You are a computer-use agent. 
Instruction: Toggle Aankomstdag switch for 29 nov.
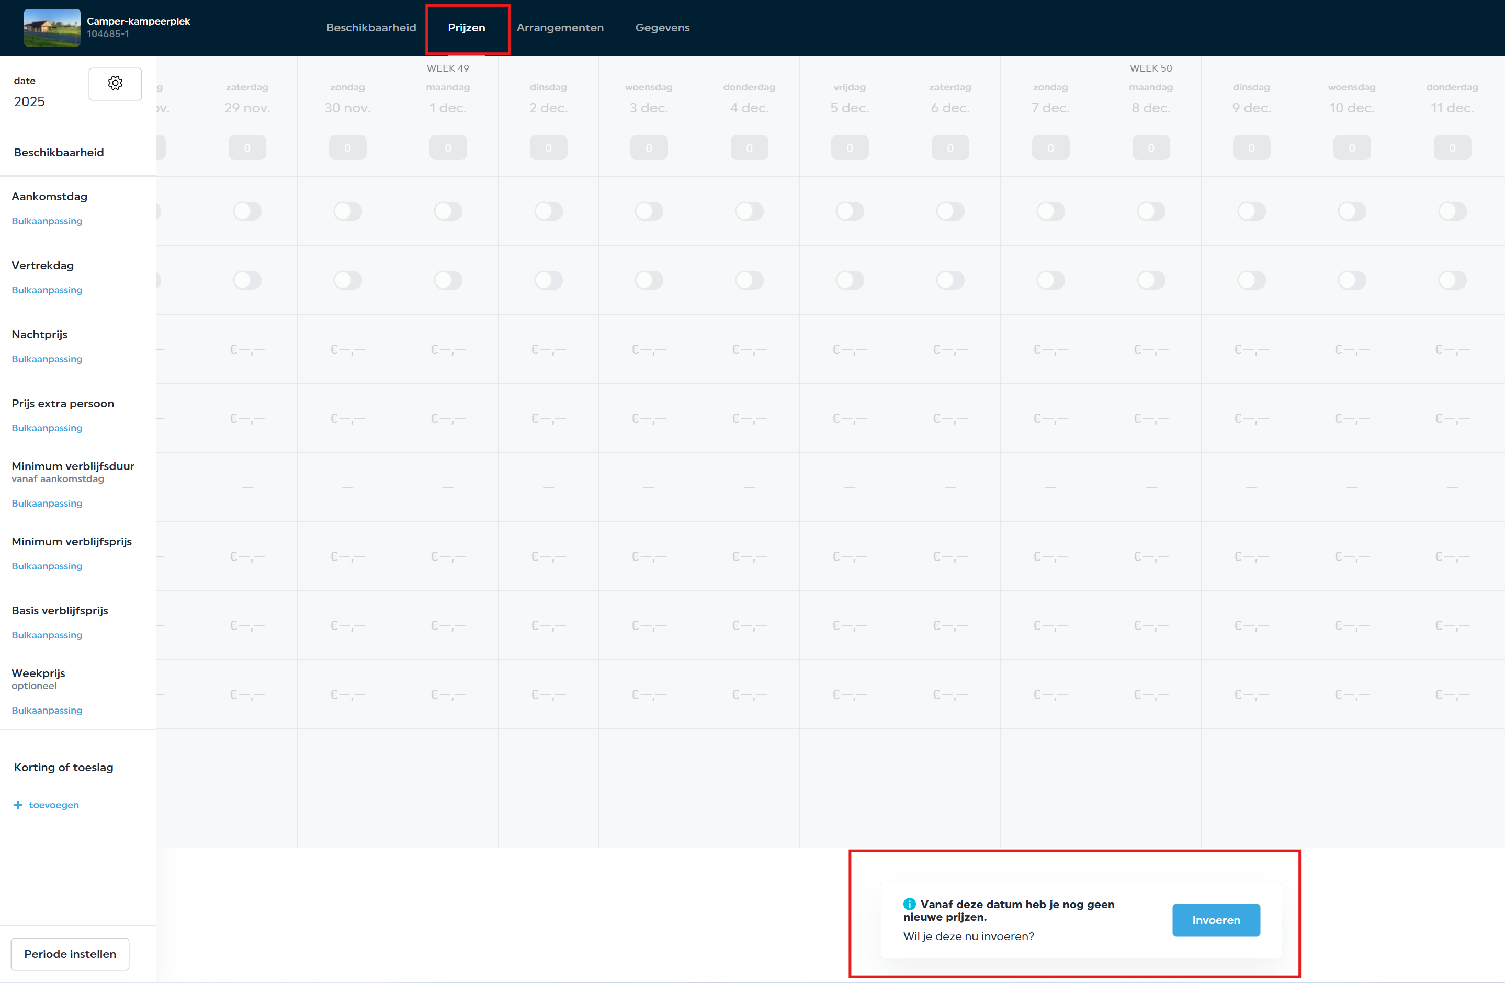coord(246,211)
